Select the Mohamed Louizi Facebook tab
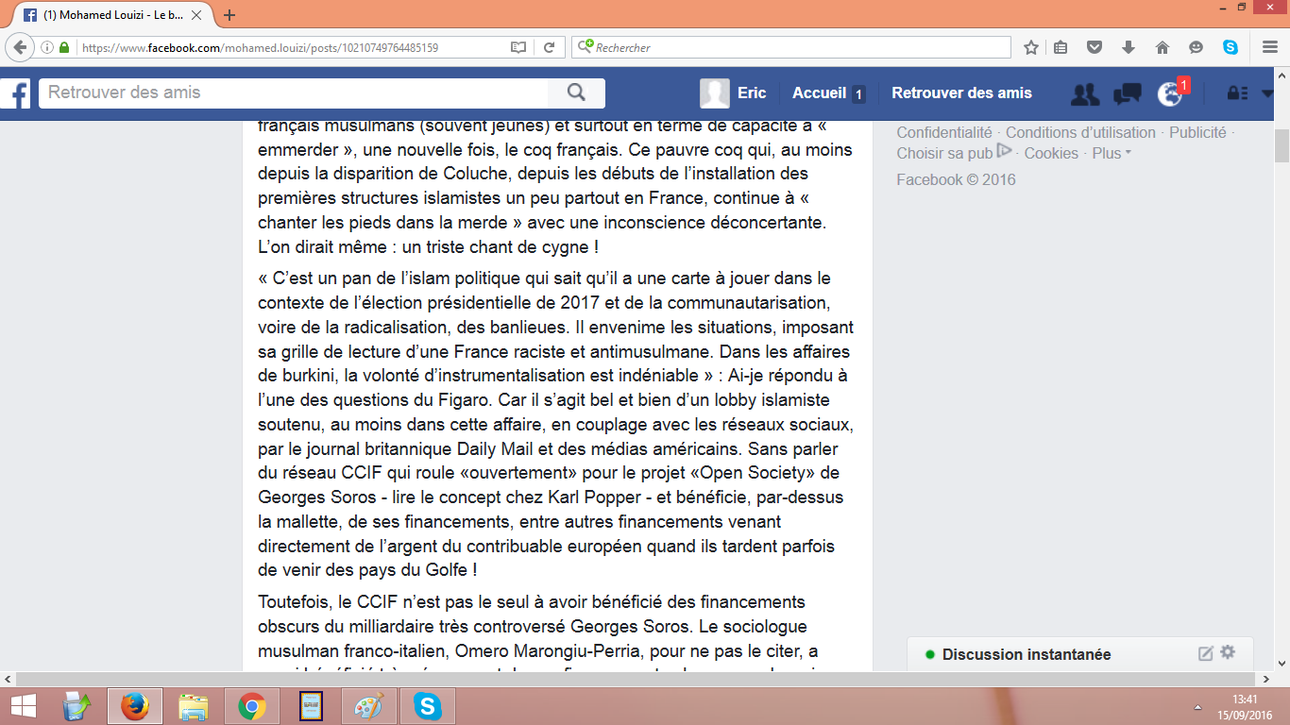Image resolution: width=1290 pixels, height=725 pixels. point(111,15)
